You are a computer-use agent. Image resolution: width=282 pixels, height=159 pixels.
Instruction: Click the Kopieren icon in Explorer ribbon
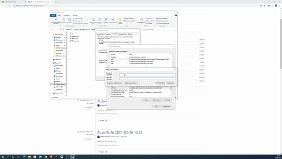pyautogui.click(x=64, y=19)
